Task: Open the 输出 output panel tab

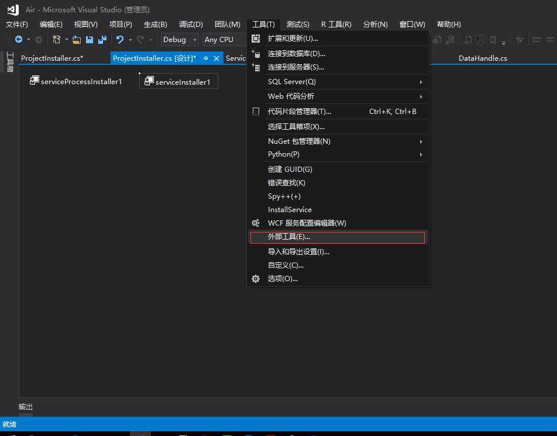Action: point(26,407)
